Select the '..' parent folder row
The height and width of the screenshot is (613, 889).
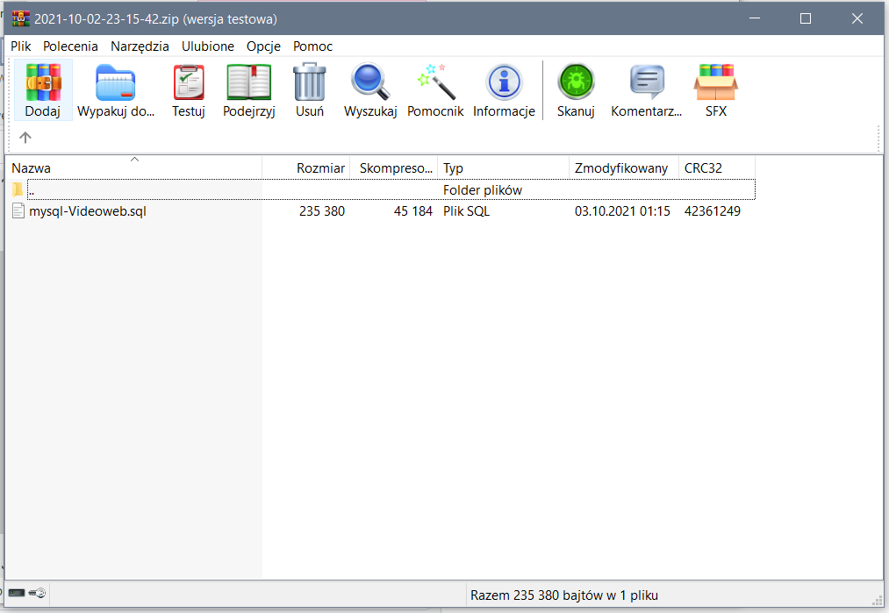point(391,189)
